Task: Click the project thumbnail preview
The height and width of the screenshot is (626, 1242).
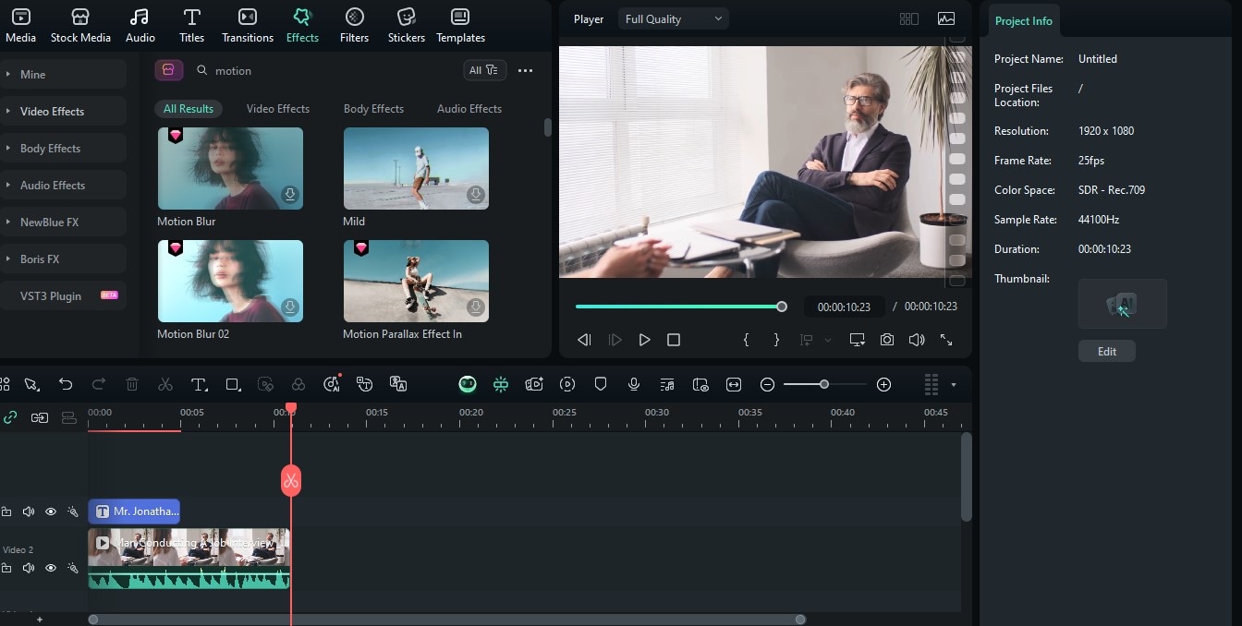Action: click(1123, 304)
